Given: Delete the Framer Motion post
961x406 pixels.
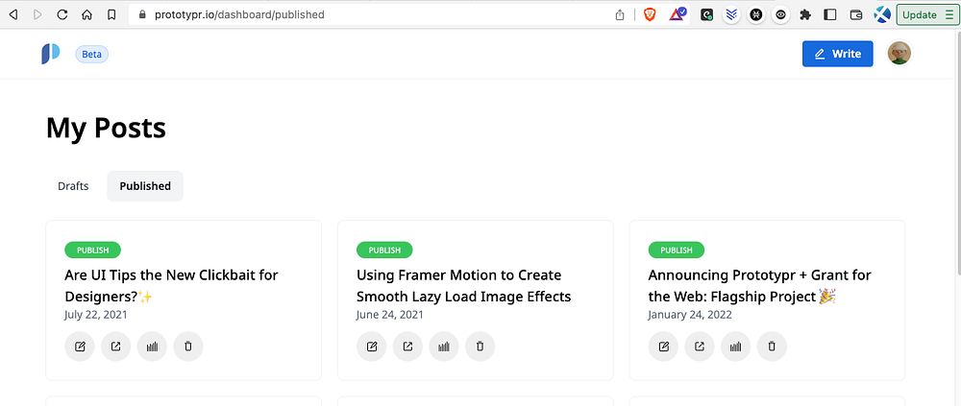Looking at the screenshot, I should tap(480, 346).
